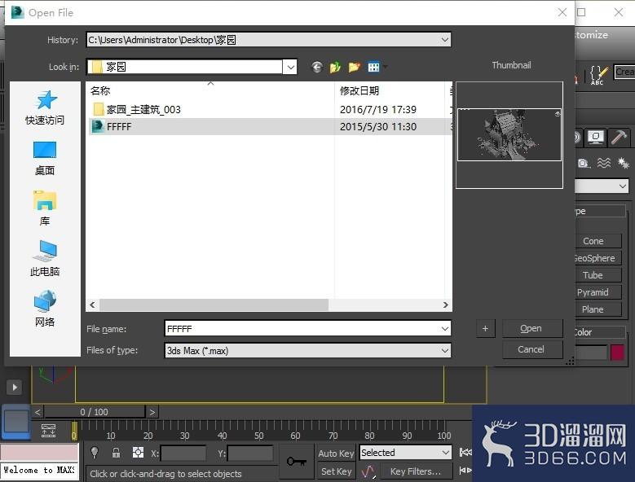This screenshot has height=482, width=635.
Task: Click the 0 / 100 time slider
Action: pos(95,412)
